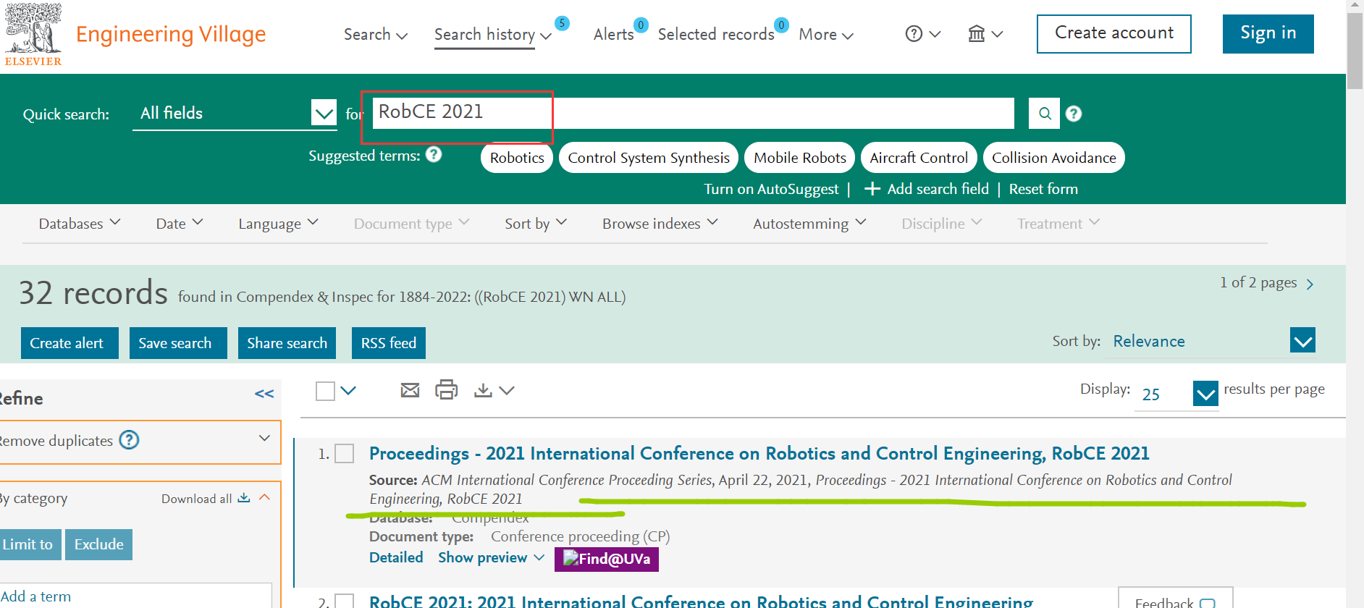Image resolution: width=1364 pixels, height=608 pixels.
Task: Click Create account button
Action: coord(1113,34)
